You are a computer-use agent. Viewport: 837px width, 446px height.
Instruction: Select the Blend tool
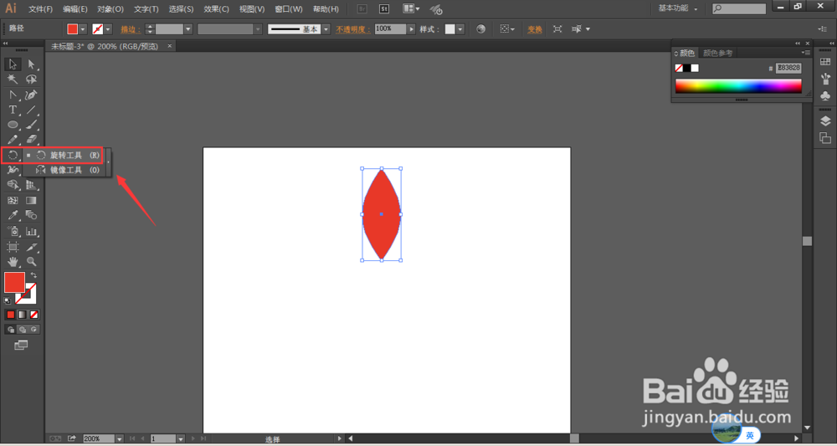tap(32, 216)
